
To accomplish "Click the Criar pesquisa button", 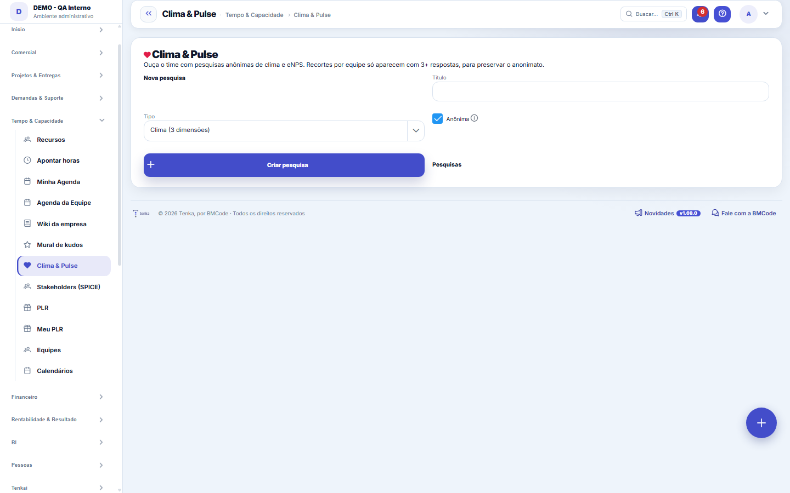I will pyautogui.click(x=284, y=165).
